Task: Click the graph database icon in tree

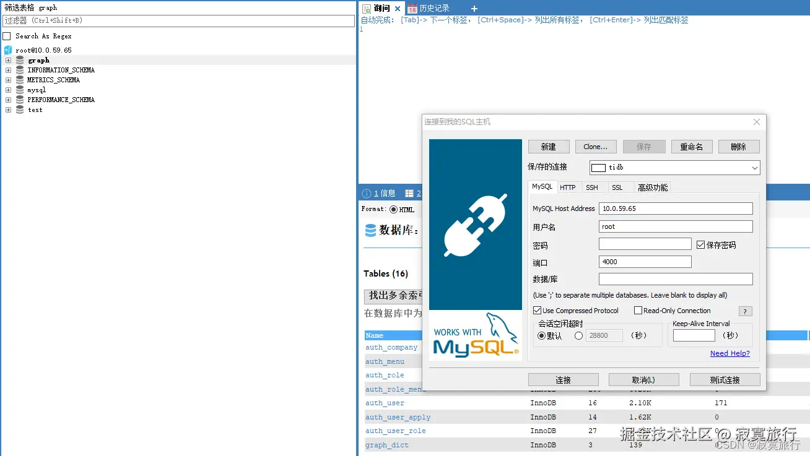Action: coord(20,60)
